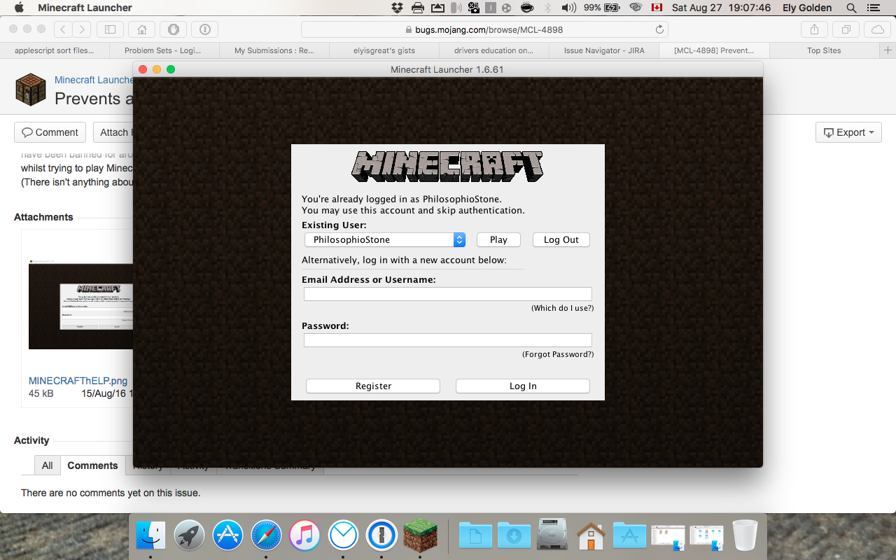Click Safari's forward arrow
This screenshot has height=560, width=896.
click(x=82, y=29)
